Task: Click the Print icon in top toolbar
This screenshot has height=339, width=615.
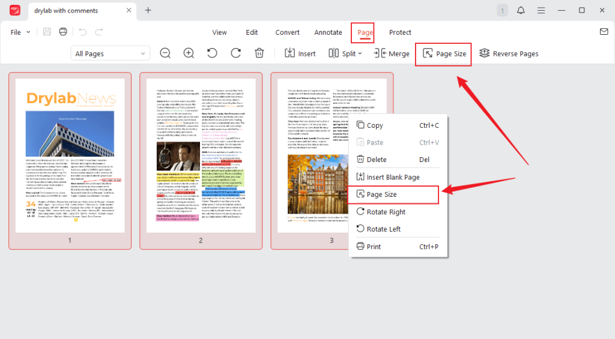Action: pos(62,32)
